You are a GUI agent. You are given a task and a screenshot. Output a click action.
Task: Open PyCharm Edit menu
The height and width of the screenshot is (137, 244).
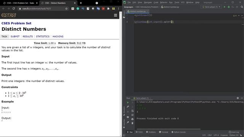coord(134,2)
